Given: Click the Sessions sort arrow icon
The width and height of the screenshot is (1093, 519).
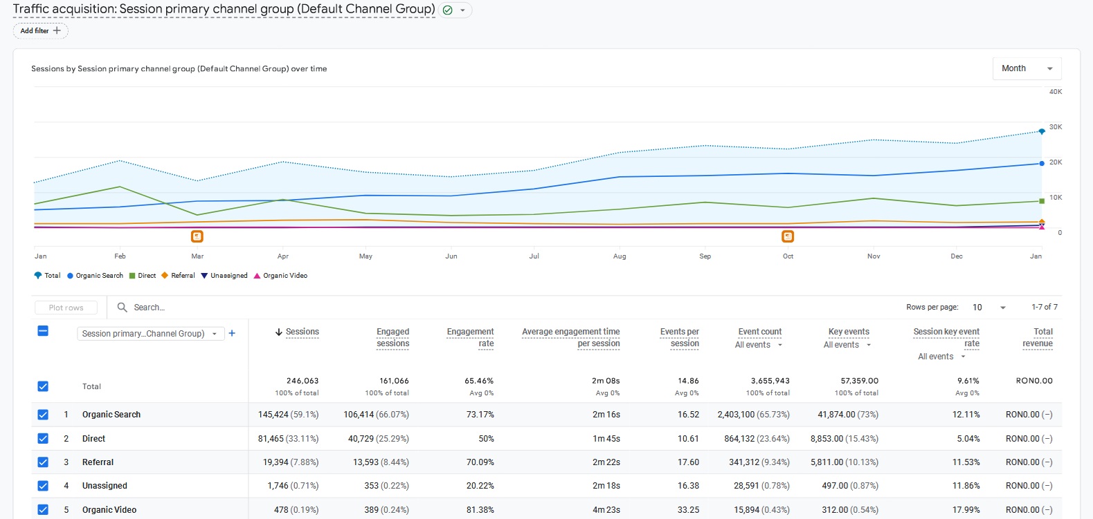Looking at the screenshot, I should tap(279, 332).
